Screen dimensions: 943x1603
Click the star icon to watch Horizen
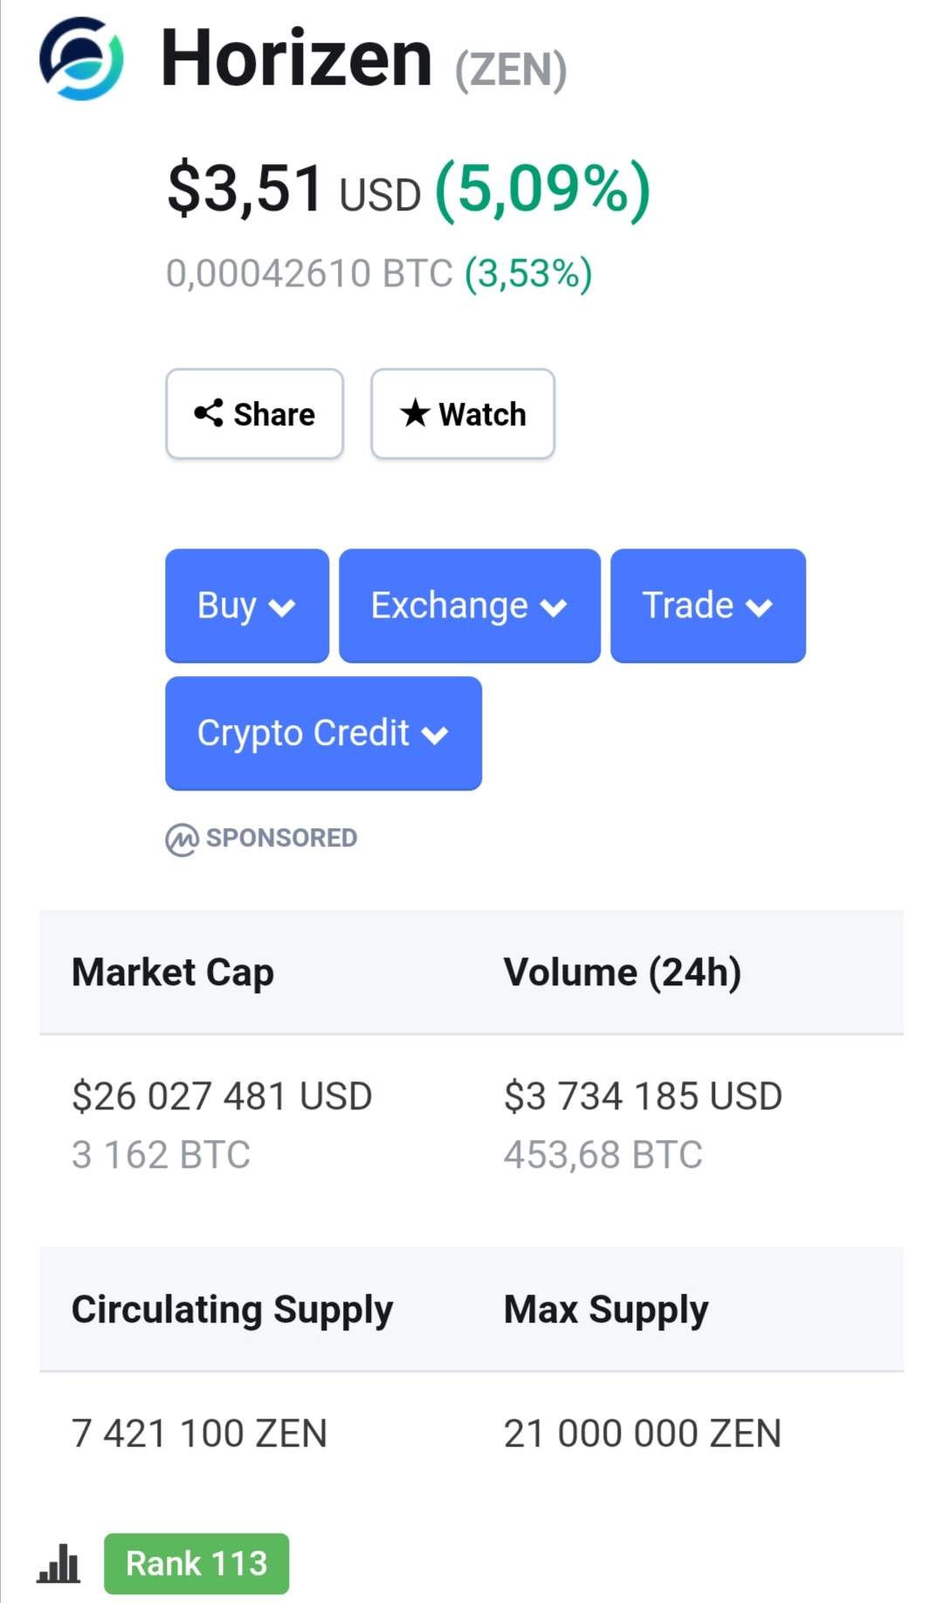[x=415, y=413]
